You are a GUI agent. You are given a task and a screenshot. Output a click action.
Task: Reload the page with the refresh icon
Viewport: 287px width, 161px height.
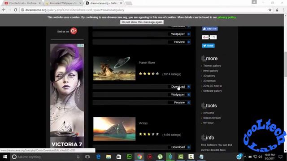click(16, 10)
